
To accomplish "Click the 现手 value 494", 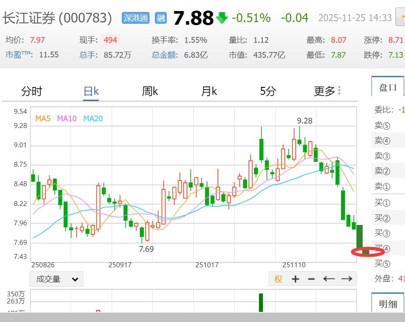I will [110, 40].
